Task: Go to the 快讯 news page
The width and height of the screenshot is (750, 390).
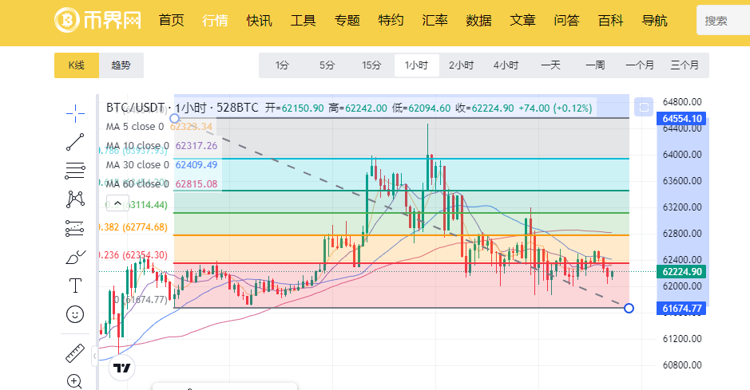Action: point(259,21)
